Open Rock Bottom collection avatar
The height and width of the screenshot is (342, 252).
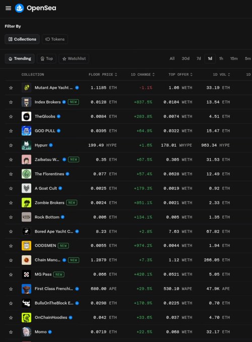pyautogui.click(x=26, y=217)
